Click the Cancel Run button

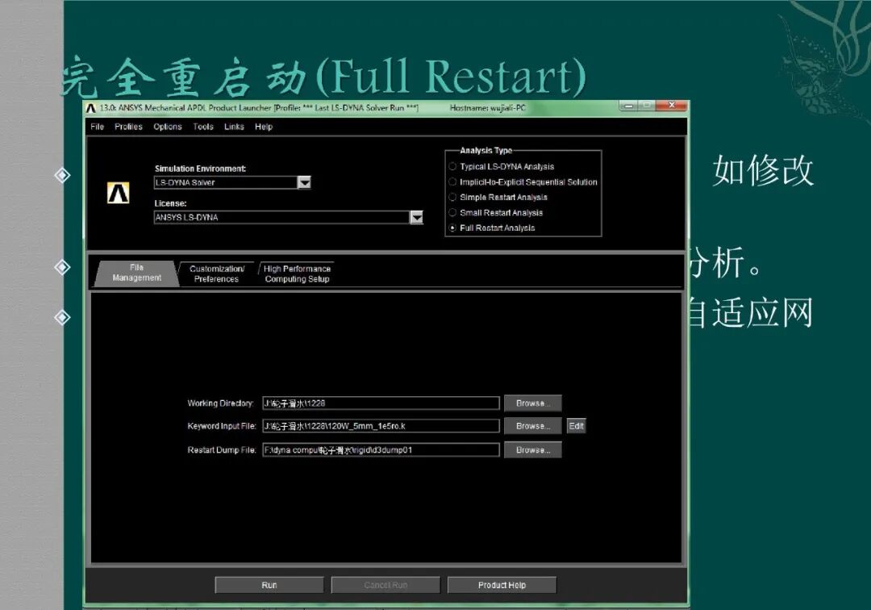[385, 585]
